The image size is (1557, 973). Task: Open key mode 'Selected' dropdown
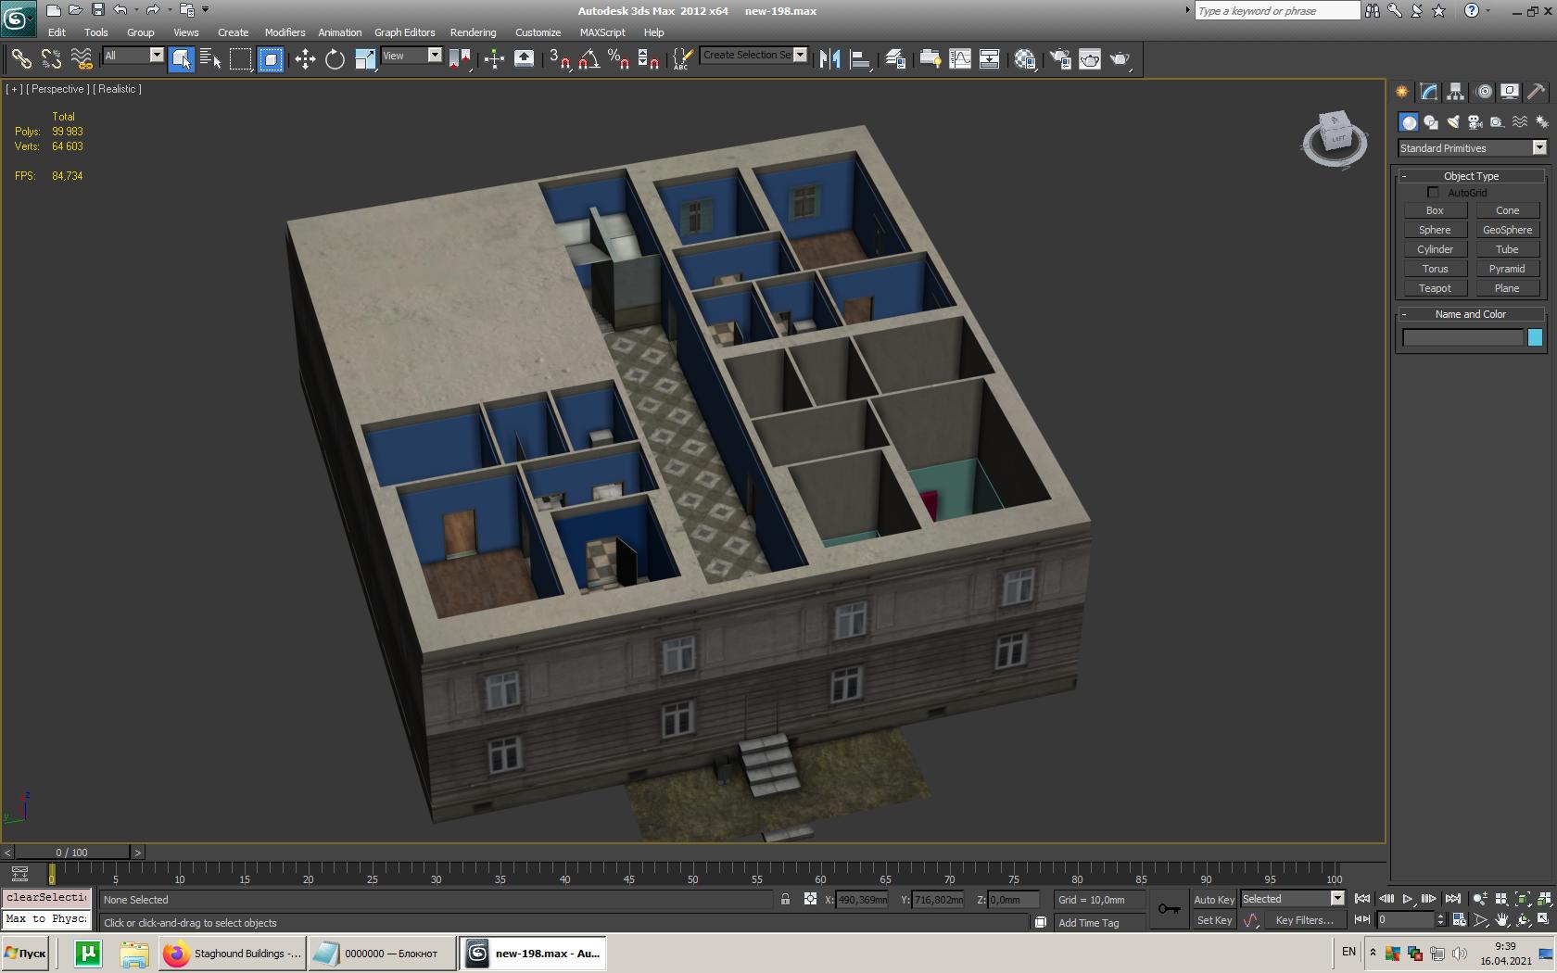click(1336, 899)
